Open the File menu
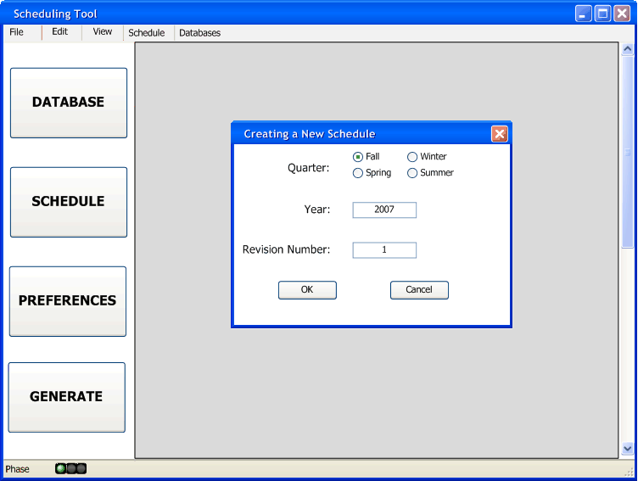 [x=16, y=32]
